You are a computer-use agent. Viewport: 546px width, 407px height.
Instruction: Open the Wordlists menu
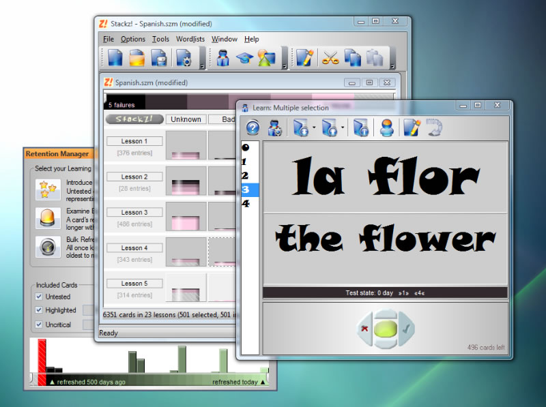190,40
